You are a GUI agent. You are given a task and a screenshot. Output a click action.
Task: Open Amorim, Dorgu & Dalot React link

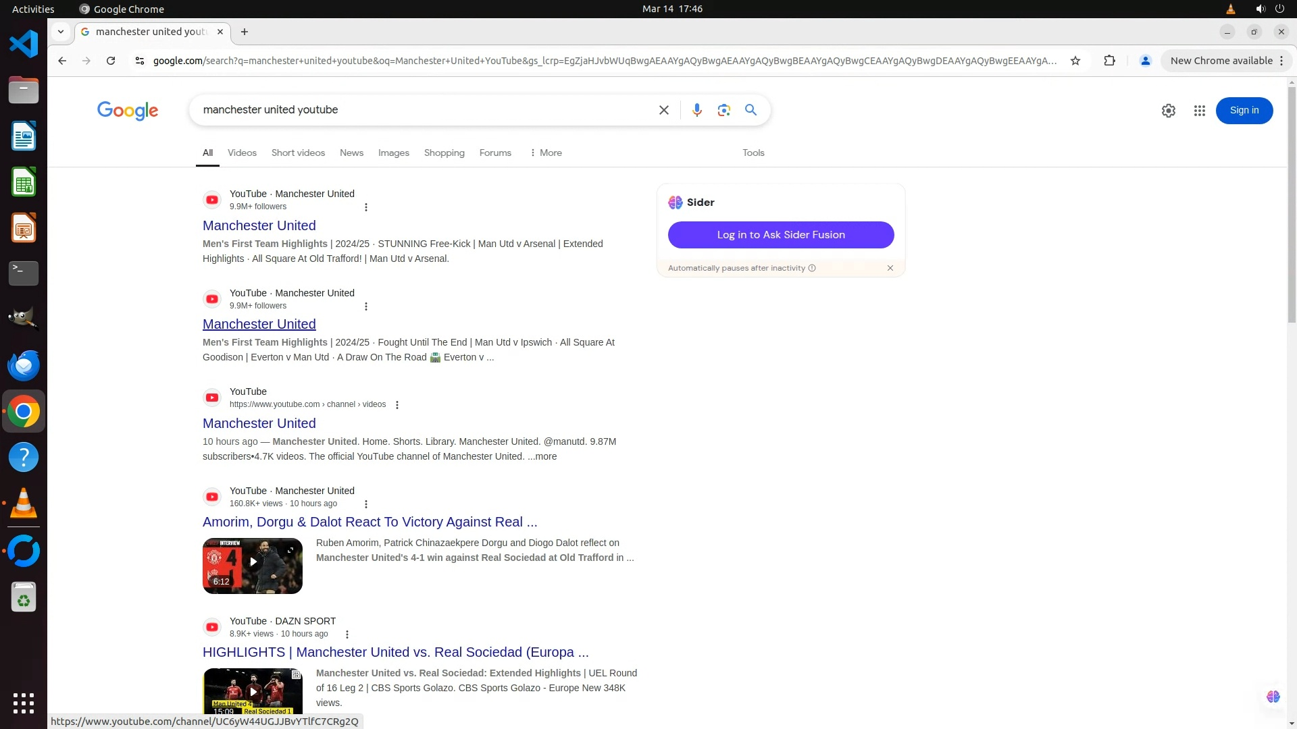click(x=370, y=522)
